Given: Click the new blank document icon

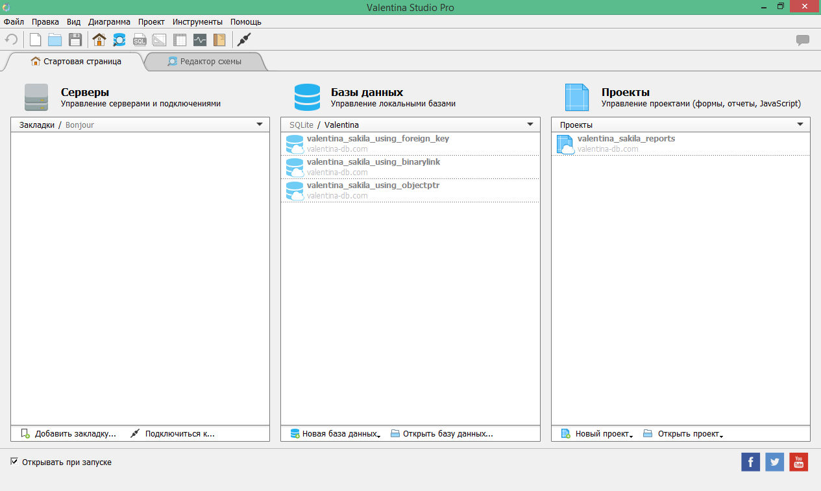Looking at the screenshot, I should click(36, 40).
